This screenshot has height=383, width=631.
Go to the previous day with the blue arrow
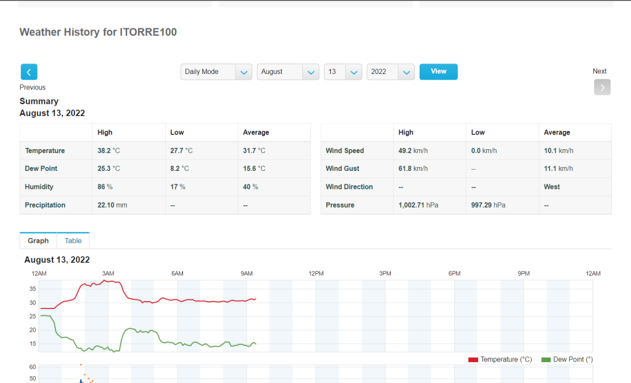tap(29, 72)
